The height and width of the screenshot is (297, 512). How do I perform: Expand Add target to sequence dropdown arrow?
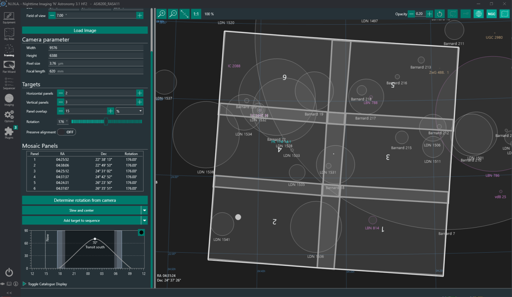(144, 221)
